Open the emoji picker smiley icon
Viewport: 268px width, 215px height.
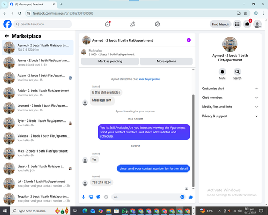click(x=182, y=197)
